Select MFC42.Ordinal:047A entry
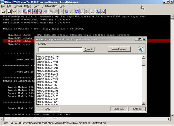 click(48, 97)
